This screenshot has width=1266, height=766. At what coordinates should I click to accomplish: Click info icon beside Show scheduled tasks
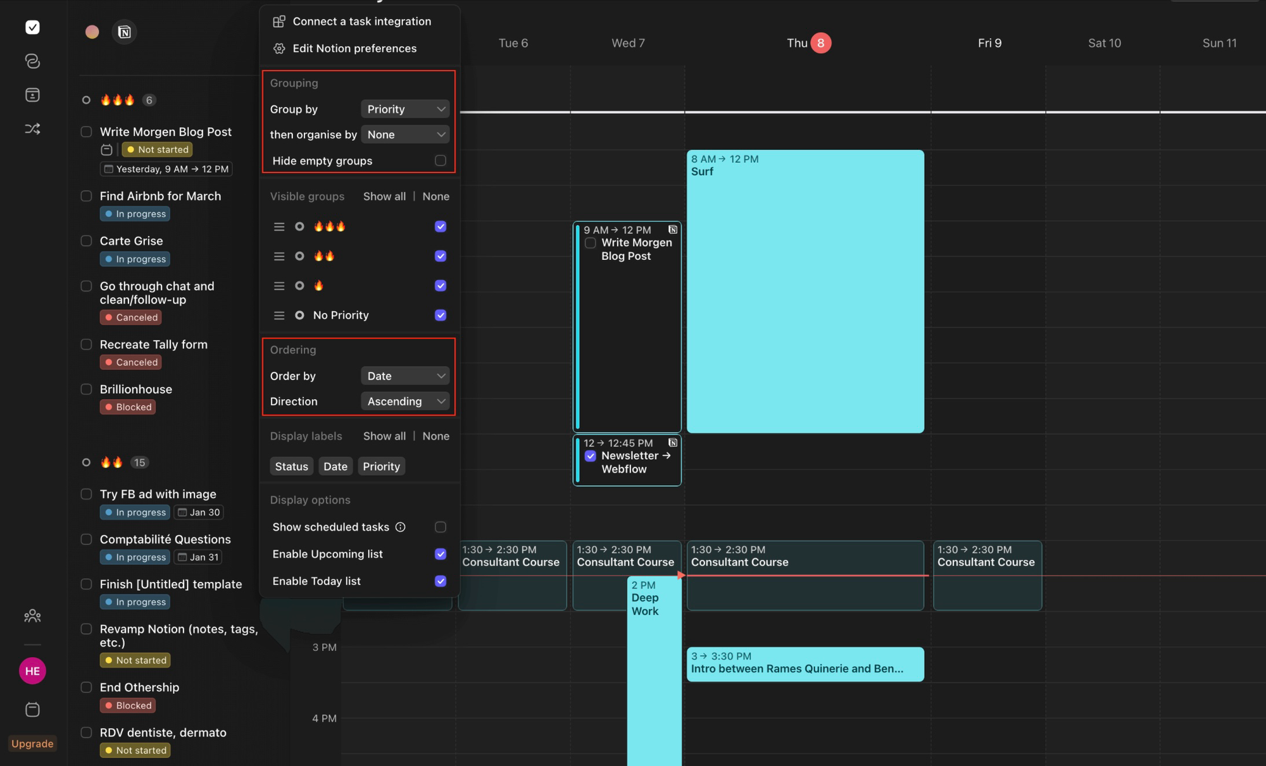(x=401, y=527)
